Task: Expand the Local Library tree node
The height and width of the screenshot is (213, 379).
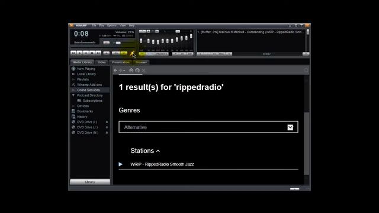Action: click(x=73, y=74)
